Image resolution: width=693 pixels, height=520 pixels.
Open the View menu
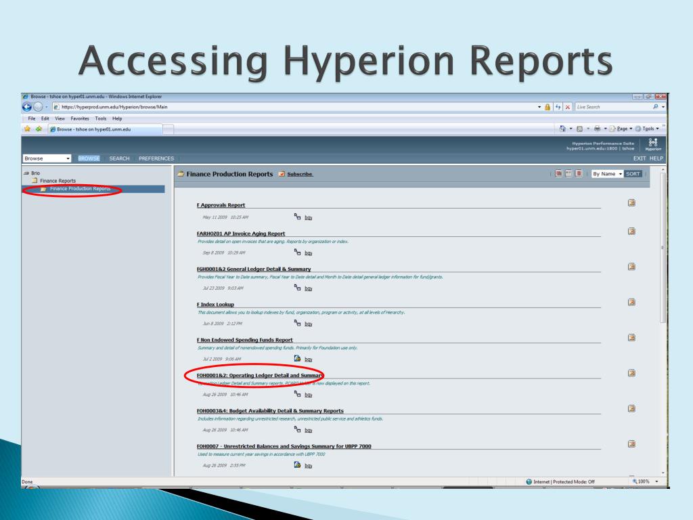[60, 118]
